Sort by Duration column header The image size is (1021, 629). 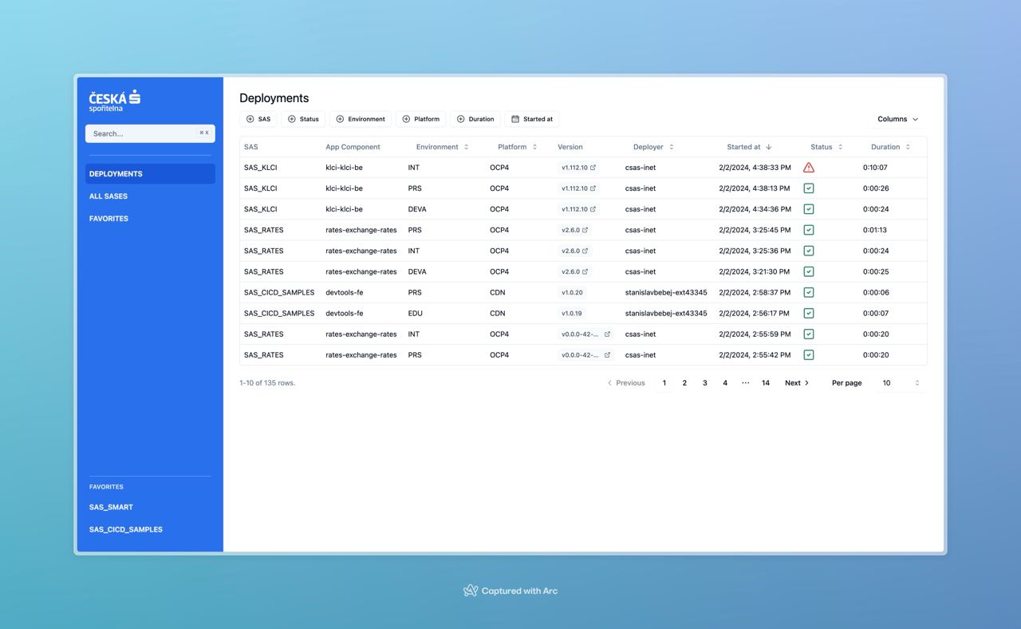pyautogui.click(x=890, y=147)
